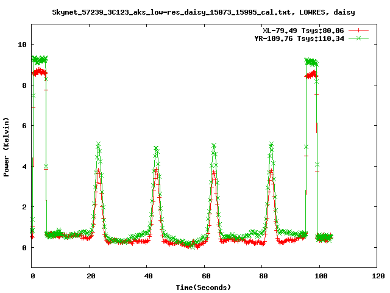Click the x-axis tick label 100
Screen dimensions: 390x293
point(321,276)
